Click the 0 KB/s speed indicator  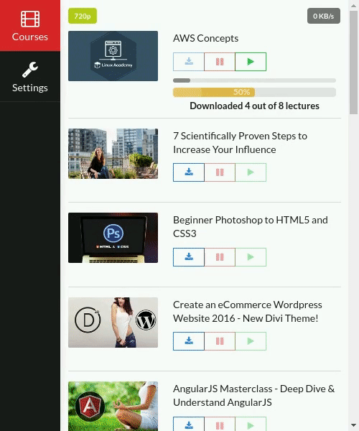[324, 16]
